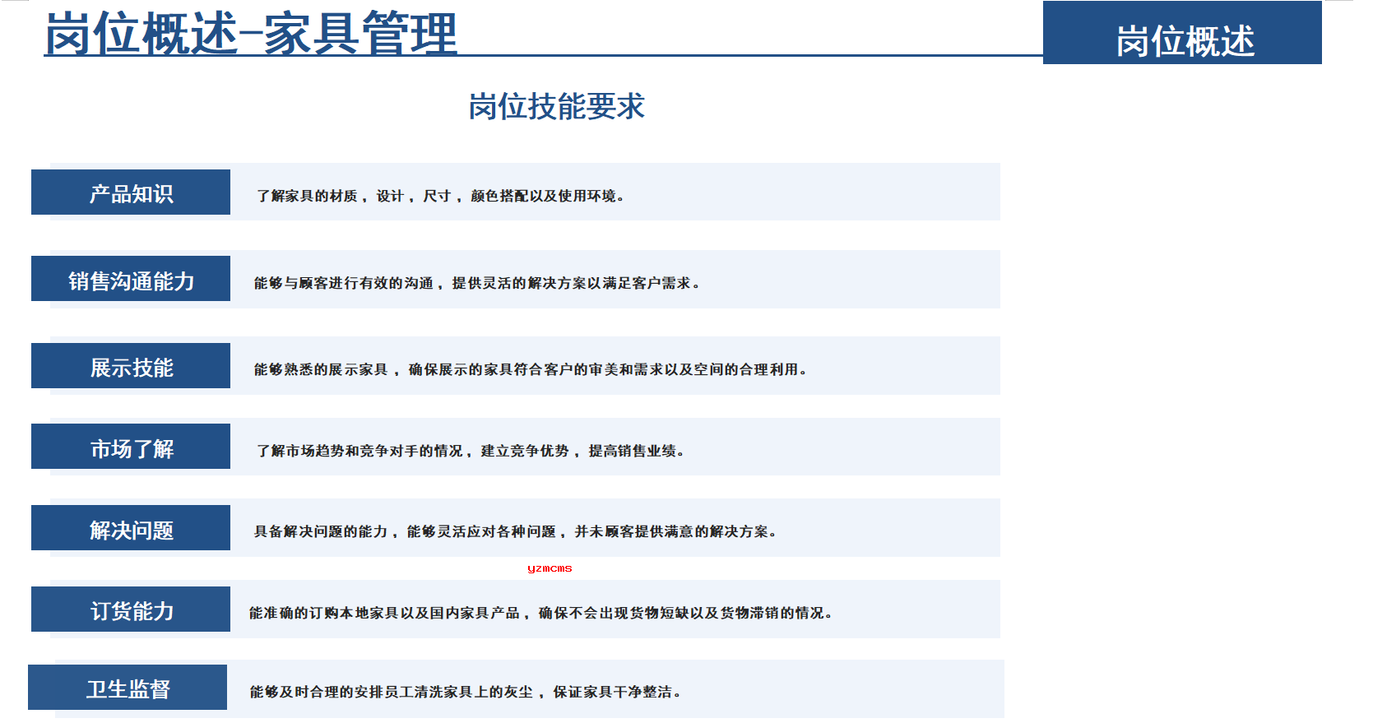Select the description text beginning 了解家具的材质
This screenshot has height=723, width=1373.
[x=440, y=196]
